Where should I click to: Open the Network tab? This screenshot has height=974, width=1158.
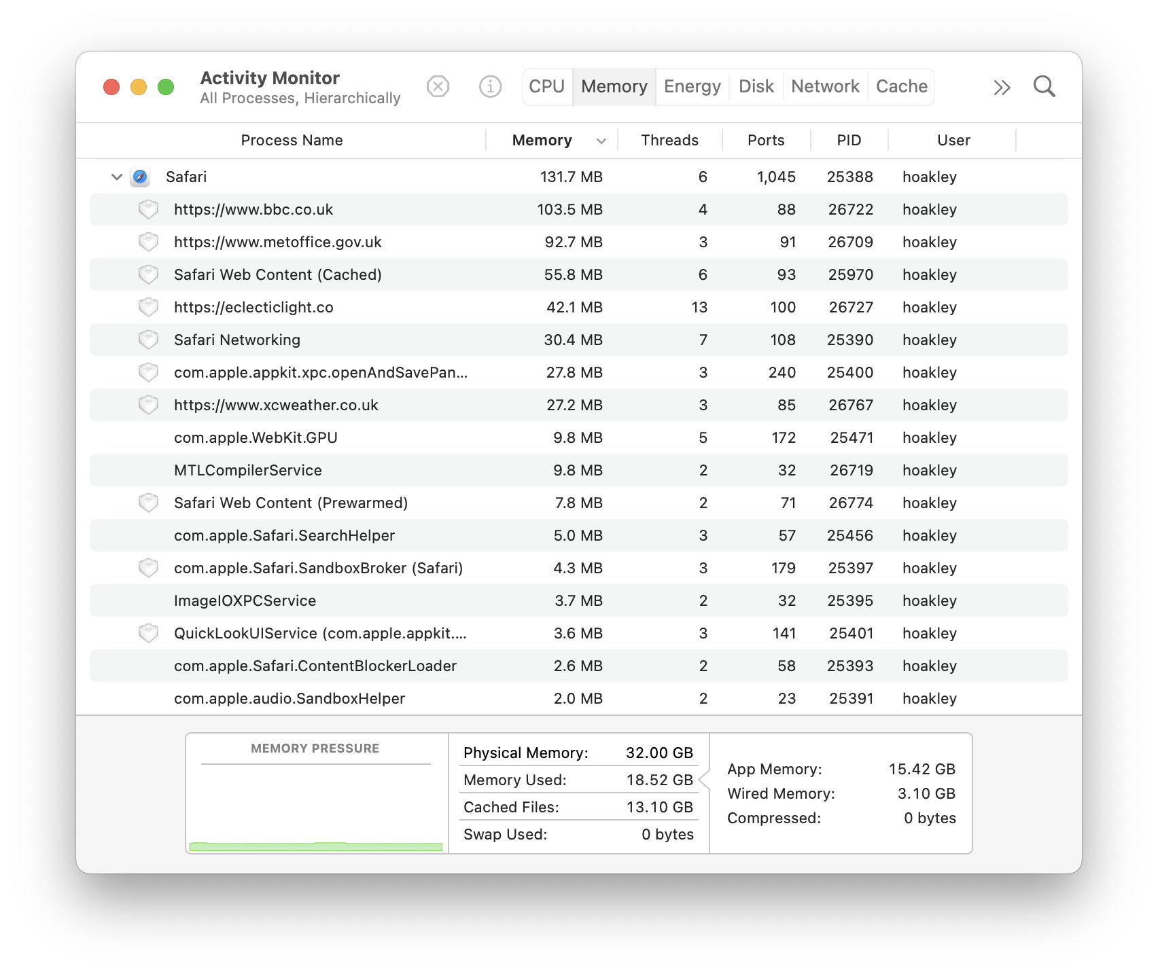[x=824, y=86]
